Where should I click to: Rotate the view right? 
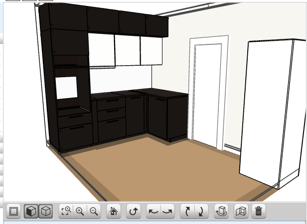click(x=167, y=212)
